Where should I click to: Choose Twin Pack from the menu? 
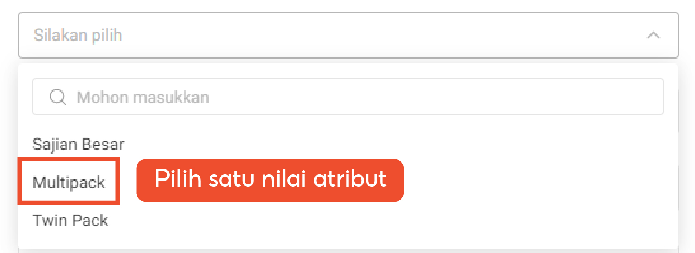[x=70, y=220]
